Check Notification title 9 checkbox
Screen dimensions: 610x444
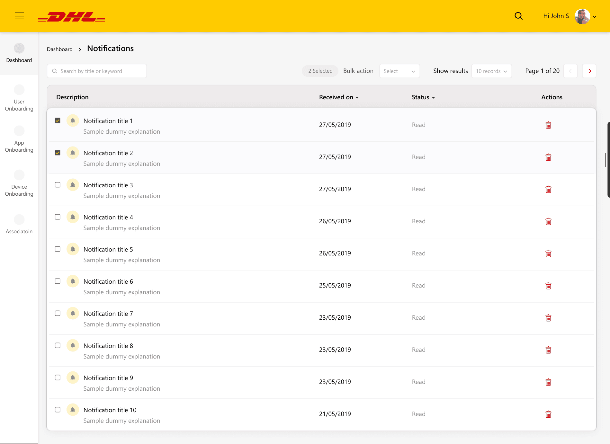click(58, 377)
